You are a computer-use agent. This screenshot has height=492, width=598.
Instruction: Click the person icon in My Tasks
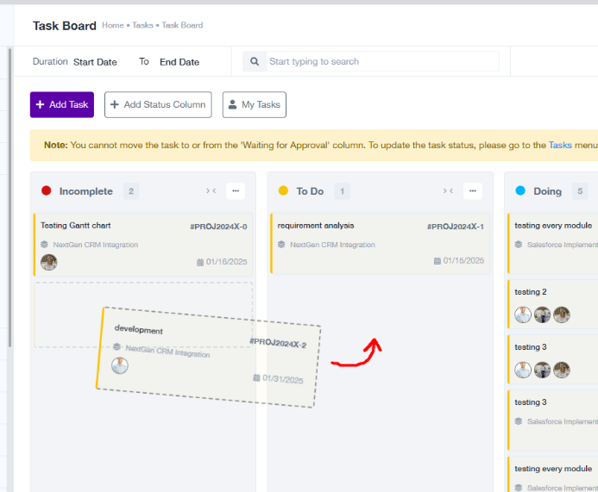[x=232, y=104]
